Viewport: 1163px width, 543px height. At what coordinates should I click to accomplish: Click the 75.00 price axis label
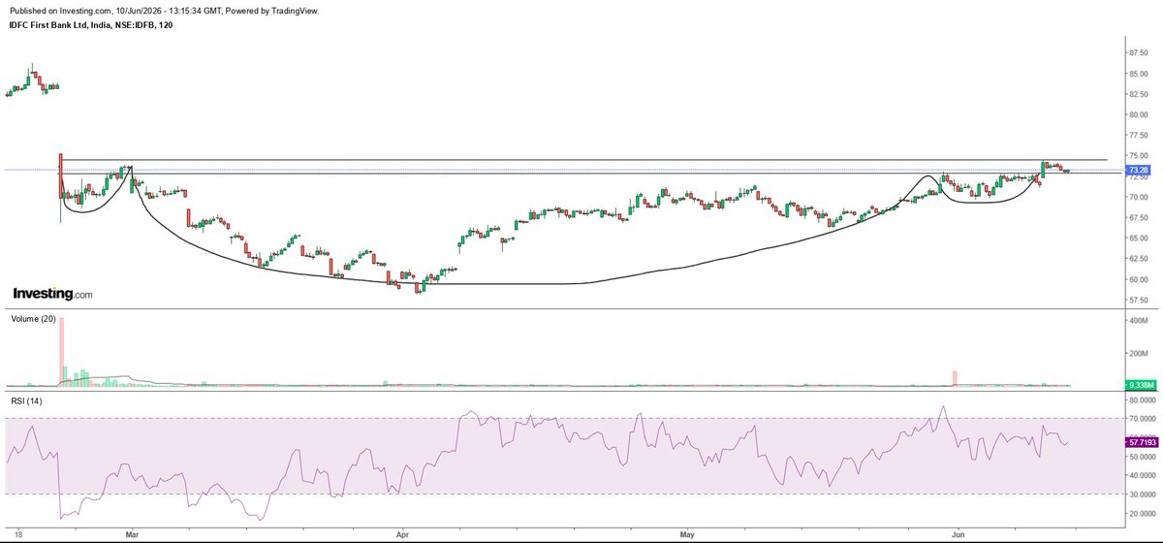(x=1139, y=156)
